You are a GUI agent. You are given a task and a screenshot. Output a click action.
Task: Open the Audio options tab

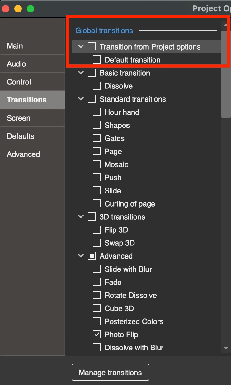point(16,64)
